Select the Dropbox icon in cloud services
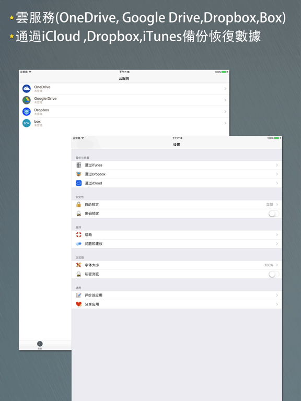This screenshot has width=301, height=401. coord(27,112)
